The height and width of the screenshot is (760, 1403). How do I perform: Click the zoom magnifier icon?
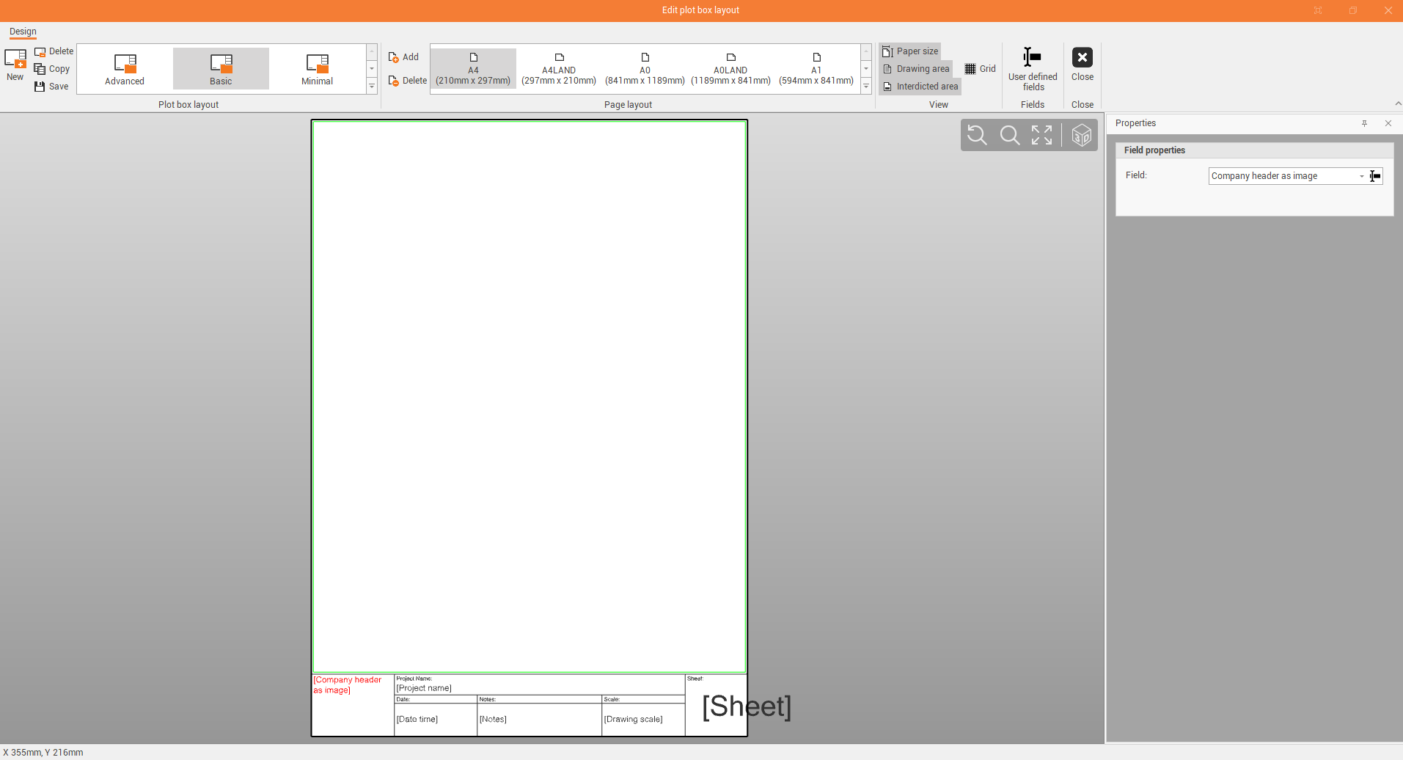pos(1009,135)
